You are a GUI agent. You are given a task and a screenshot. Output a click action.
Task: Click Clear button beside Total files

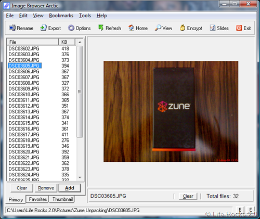(x=188, y=196)
